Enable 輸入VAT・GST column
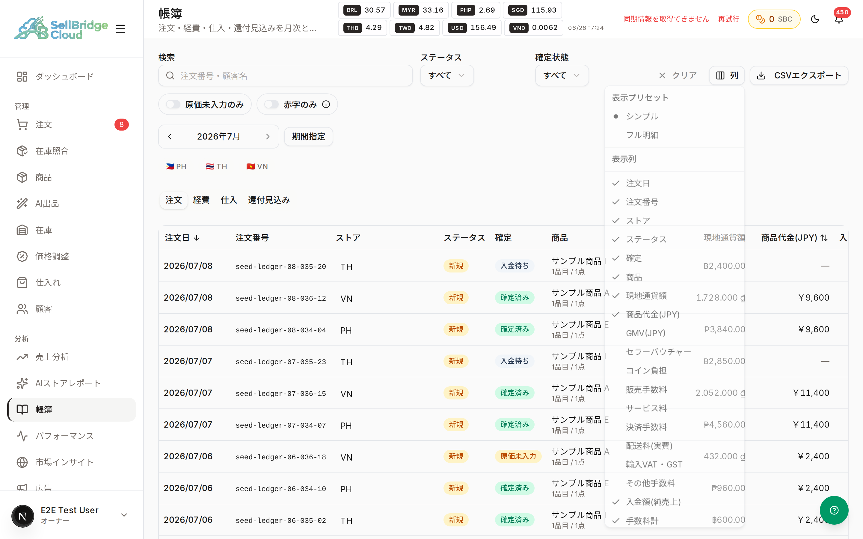 coord(674,464)
